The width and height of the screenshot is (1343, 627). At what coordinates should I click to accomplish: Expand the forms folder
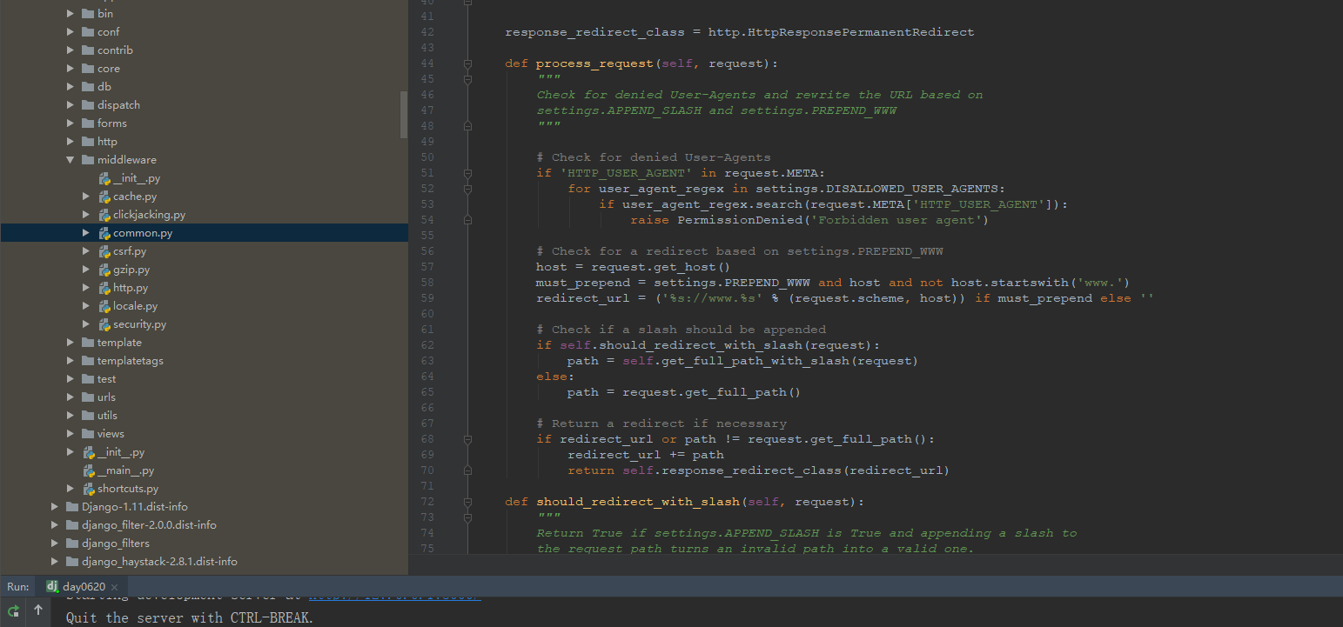point(71,123)
